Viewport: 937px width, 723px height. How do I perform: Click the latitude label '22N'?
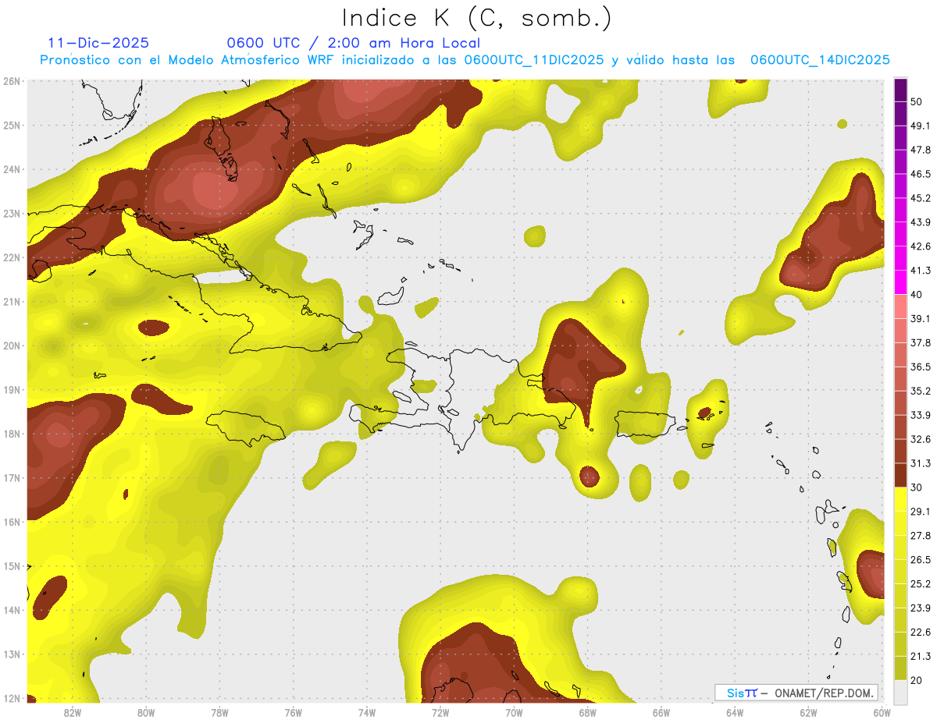tap(11, 257)
